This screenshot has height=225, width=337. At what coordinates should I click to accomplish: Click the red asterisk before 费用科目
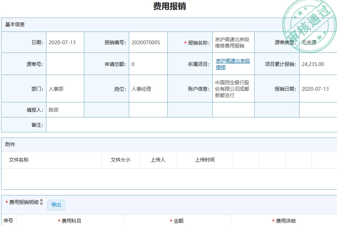[59, 220]
